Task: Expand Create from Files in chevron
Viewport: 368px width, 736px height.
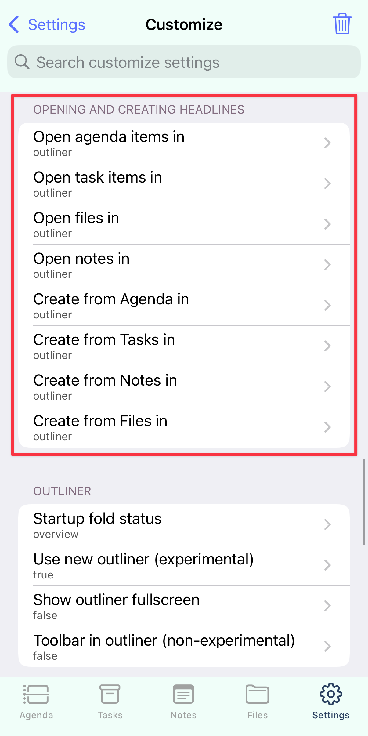Action: [327, 427]
